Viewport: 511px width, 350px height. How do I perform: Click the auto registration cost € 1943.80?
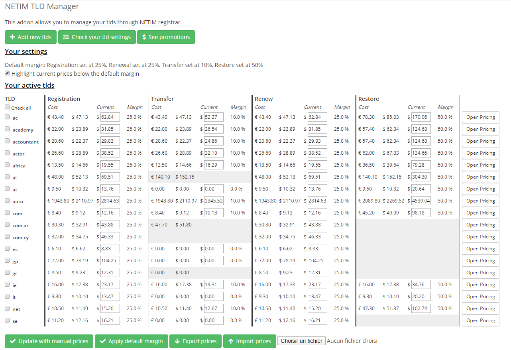pos(58,201)
